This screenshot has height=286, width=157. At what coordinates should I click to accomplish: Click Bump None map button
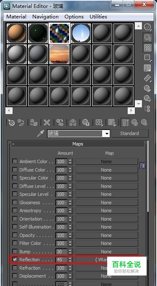click(x=107, y=252)
